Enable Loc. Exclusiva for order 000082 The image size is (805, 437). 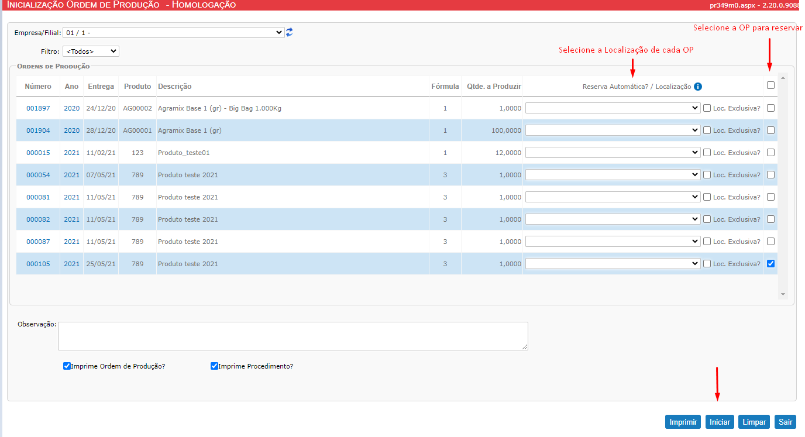pos(707,219)
